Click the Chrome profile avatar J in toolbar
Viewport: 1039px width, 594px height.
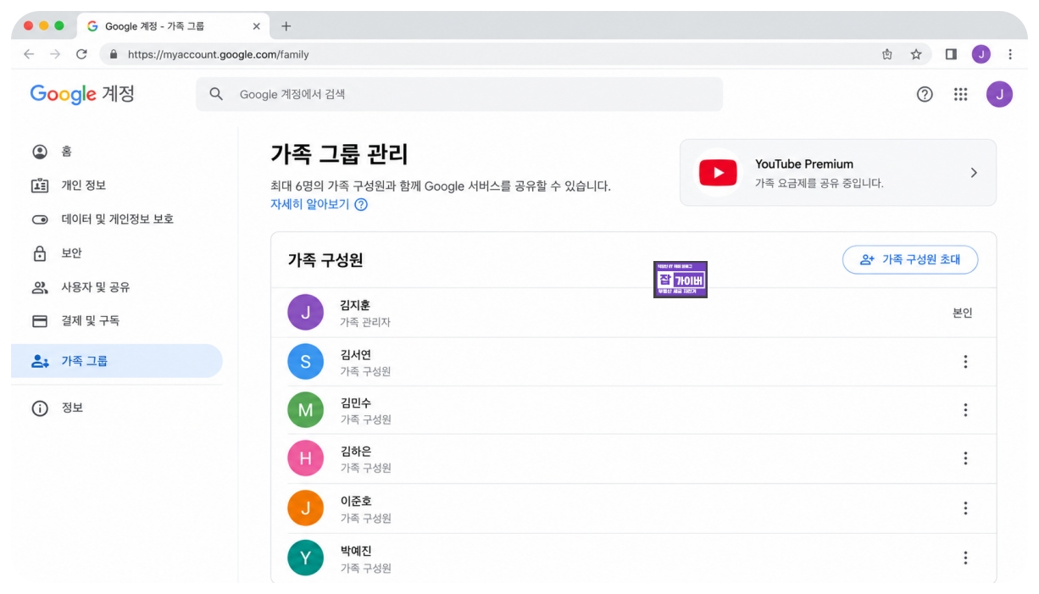(x=981, y=54)
